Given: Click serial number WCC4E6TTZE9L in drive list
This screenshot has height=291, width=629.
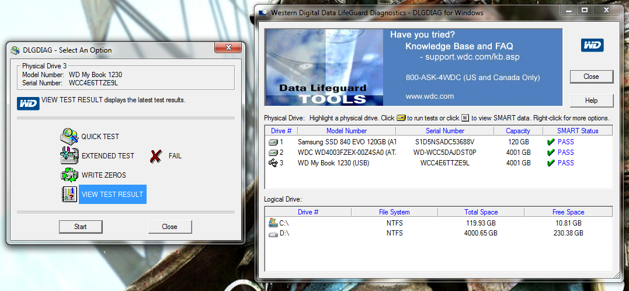Looking at the screenshot, I should [445, 163].
